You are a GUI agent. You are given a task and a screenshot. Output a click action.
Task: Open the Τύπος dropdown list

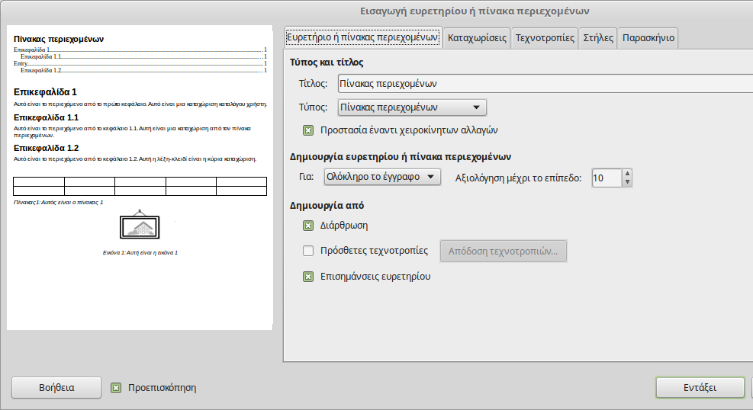pyautogui.click(x=412, y=107)
